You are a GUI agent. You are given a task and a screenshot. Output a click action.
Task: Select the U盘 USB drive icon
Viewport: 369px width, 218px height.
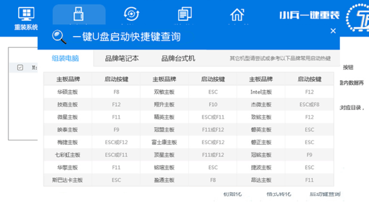point(78,14)
